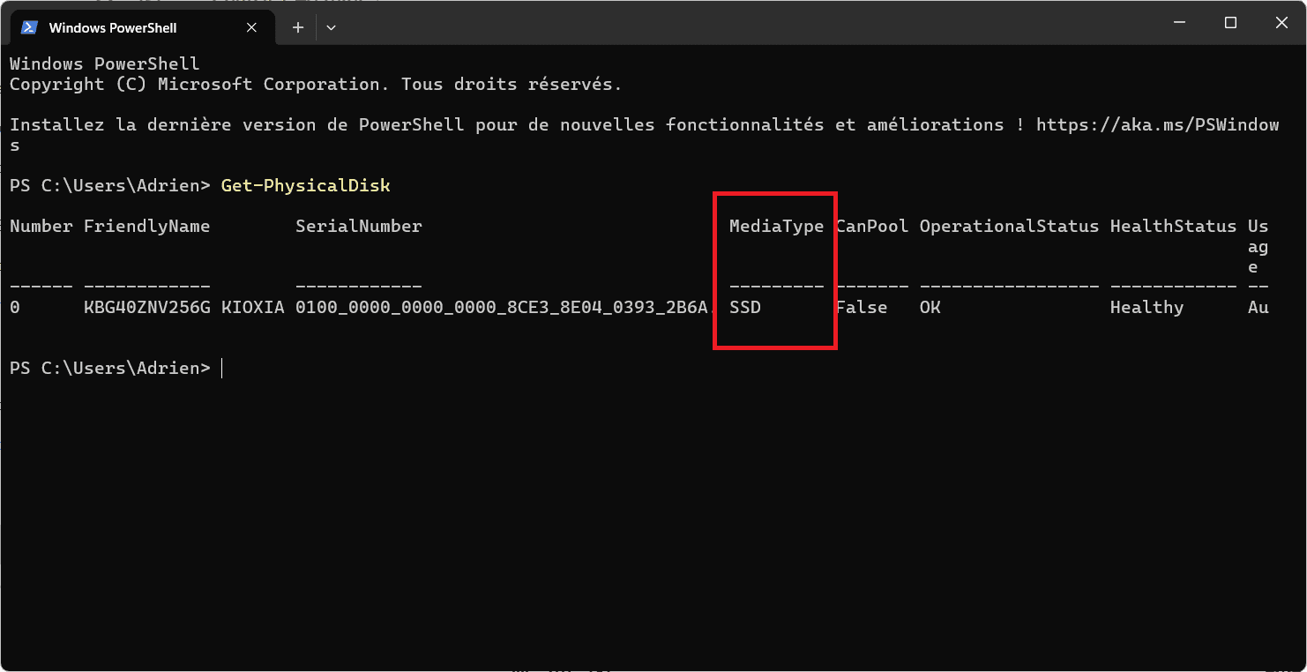This screenshot has width=1307, height=672.
Task: Click the https://aka.ms/PSWindows link
Action: click(1157, 125)
